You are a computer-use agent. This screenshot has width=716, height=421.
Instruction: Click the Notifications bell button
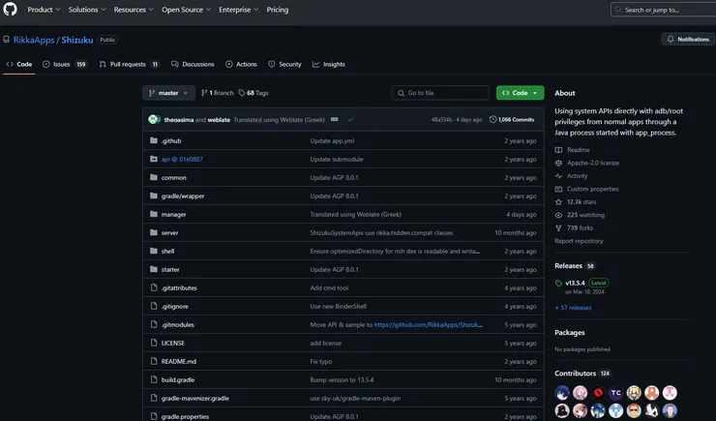pos(688,40)
